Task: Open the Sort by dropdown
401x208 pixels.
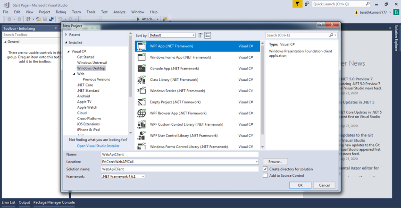Action: [x=172, y=35]
